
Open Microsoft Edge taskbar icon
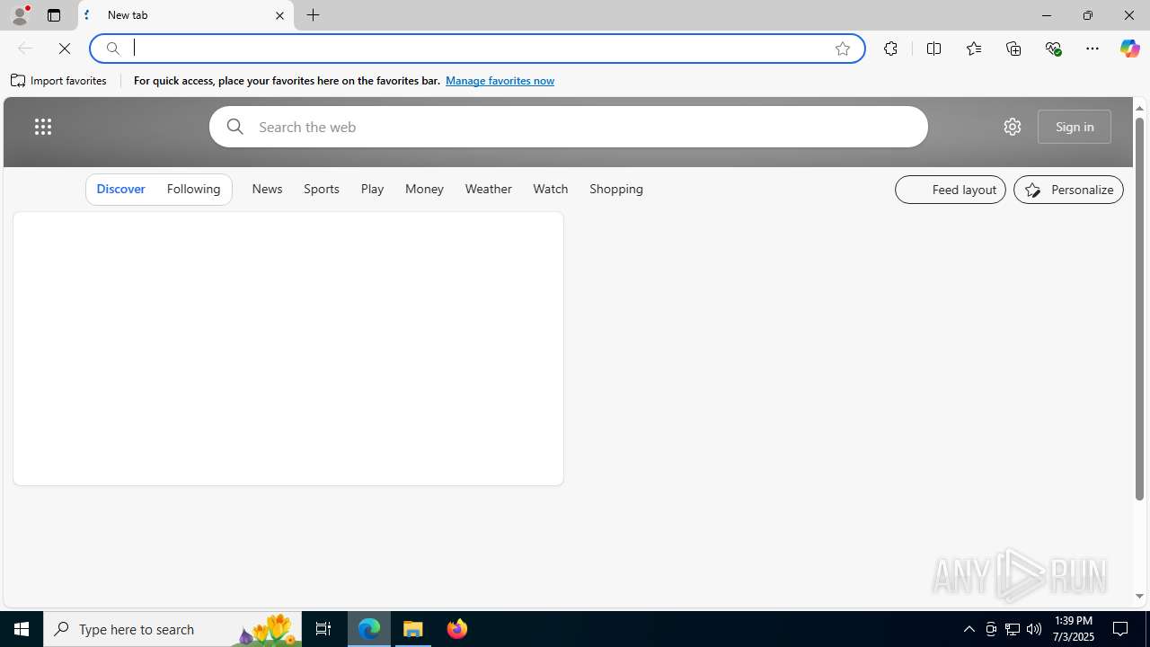pos(369,629)
